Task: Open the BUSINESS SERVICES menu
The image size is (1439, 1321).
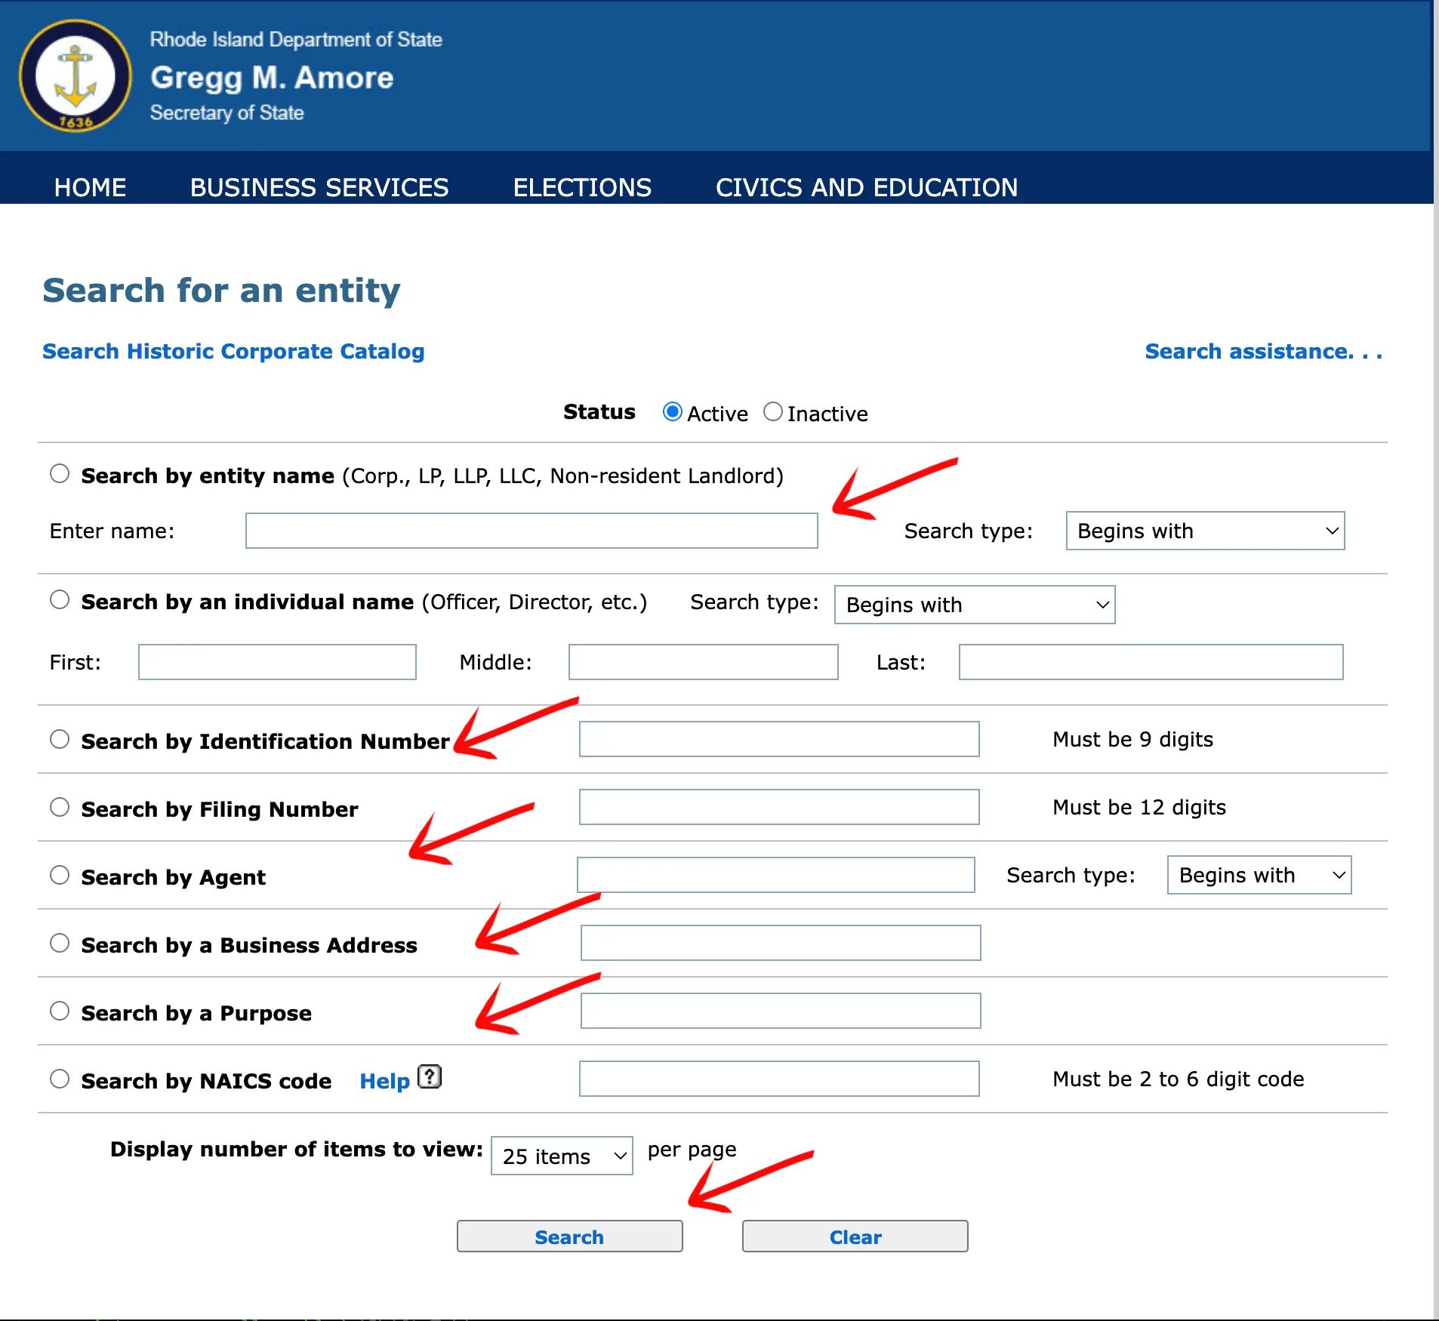Action: pyautogui.click(x=319, y=187)
